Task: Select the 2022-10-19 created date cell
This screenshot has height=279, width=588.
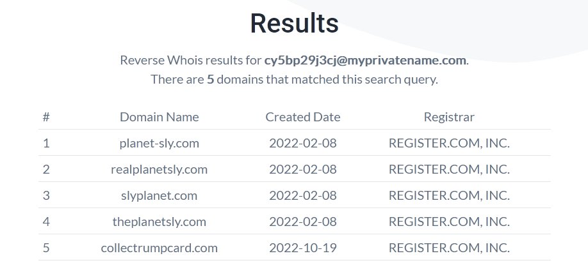Action: [x=302, y=248]
